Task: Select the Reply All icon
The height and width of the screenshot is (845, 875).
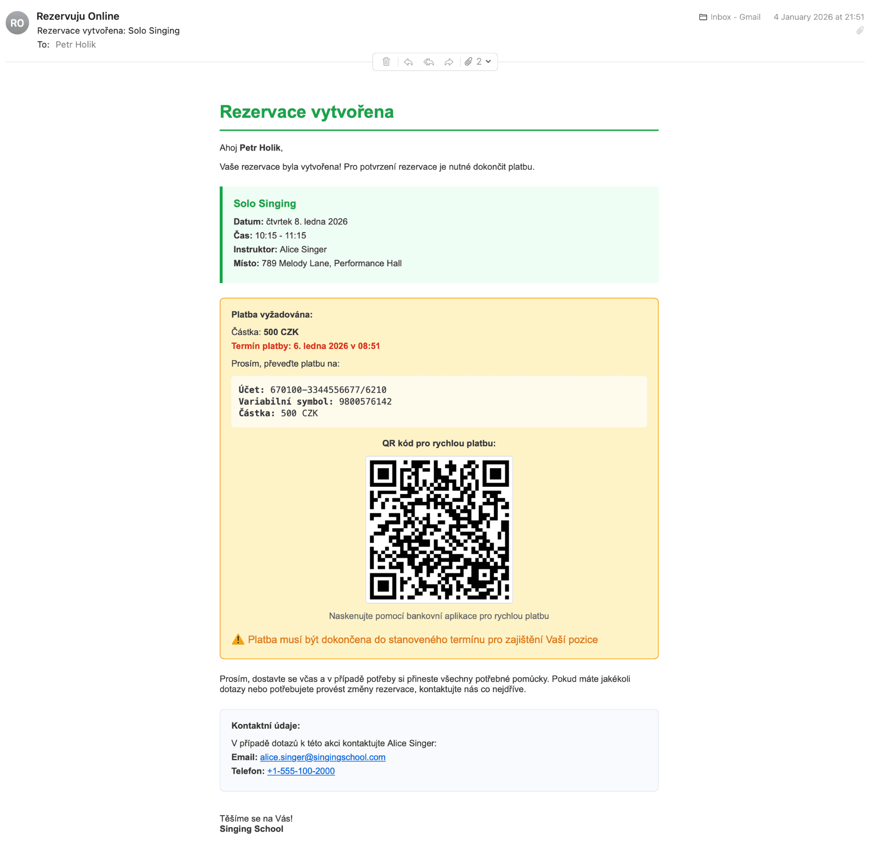Action: (x=428, y=62)
